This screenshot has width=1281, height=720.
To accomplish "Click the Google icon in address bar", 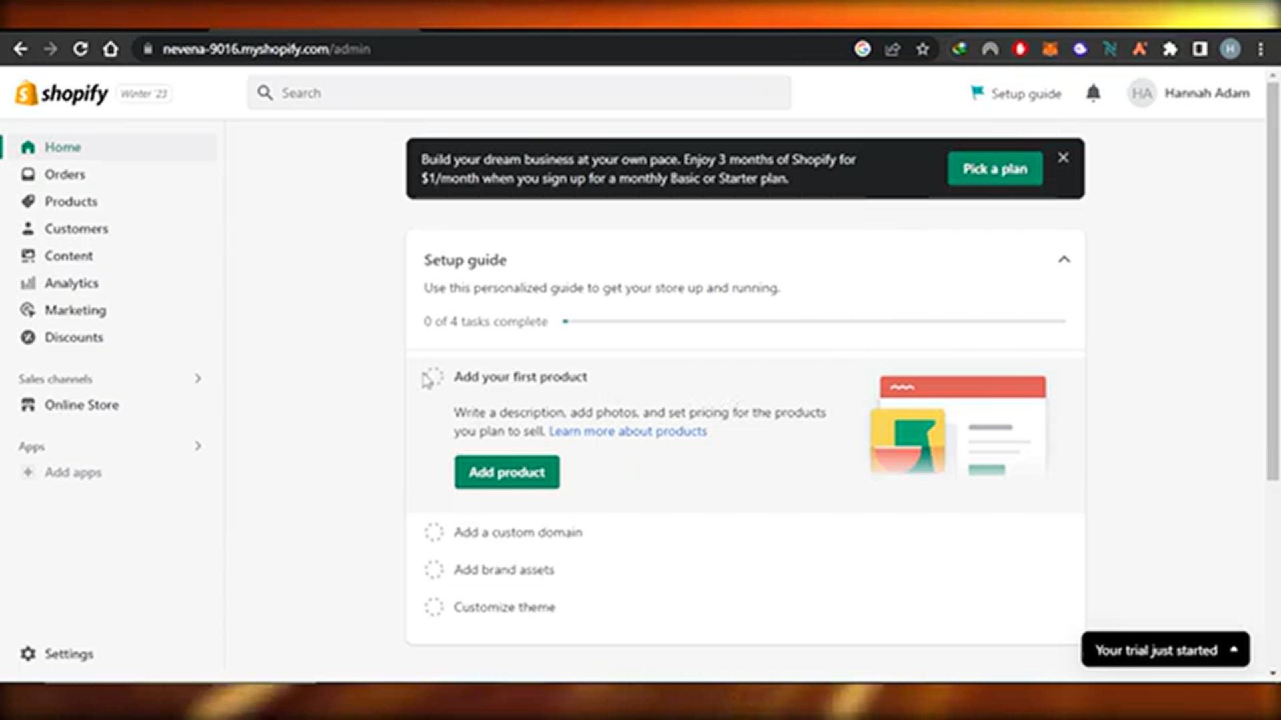I will pos(863,49).
